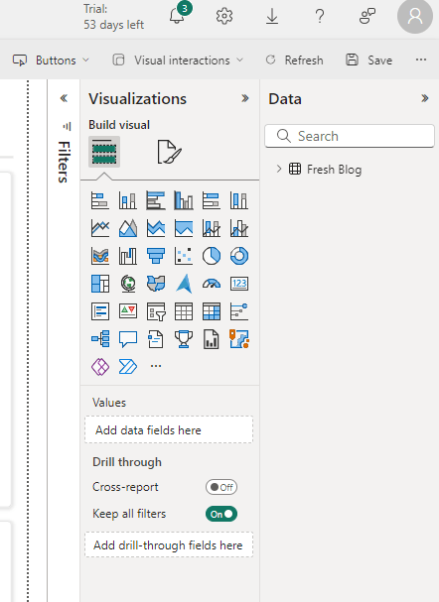This screenshot has width=439, height=602.
Task: Collapse the Visualizations pane
Action: tap(245, 98)
